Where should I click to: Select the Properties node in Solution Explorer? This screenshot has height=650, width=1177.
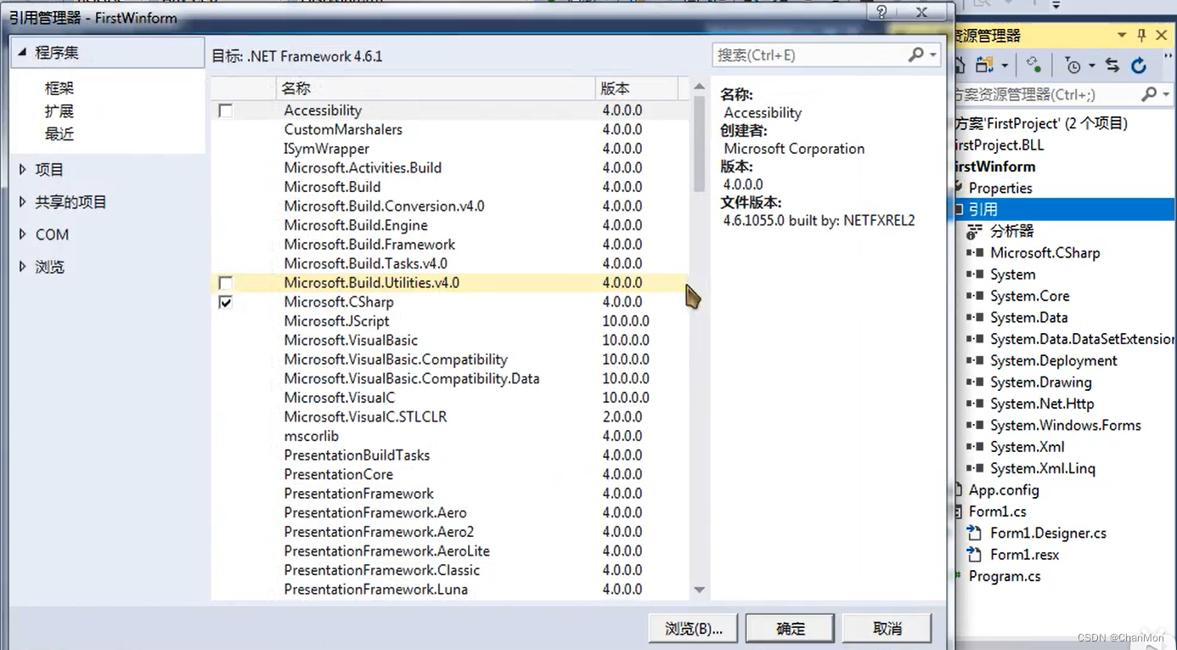pyautogui.click(x=1000, y=188)
